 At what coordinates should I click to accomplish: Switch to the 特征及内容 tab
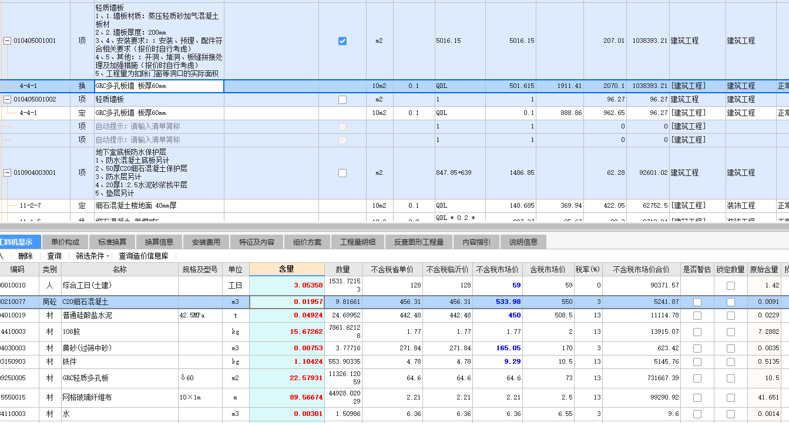[x=257, y=242]
